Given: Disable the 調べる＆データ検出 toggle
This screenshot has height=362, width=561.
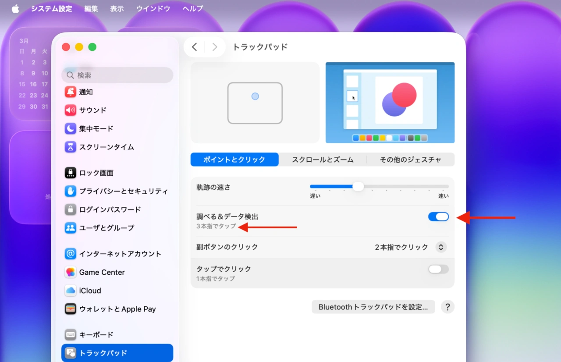Looking at the screenshot, I should point(438,216).
